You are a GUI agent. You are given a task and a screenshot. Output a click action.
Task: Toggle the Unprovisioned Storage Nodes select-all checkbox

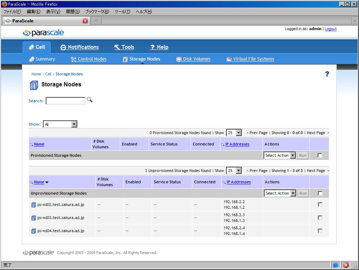[320, 193]
